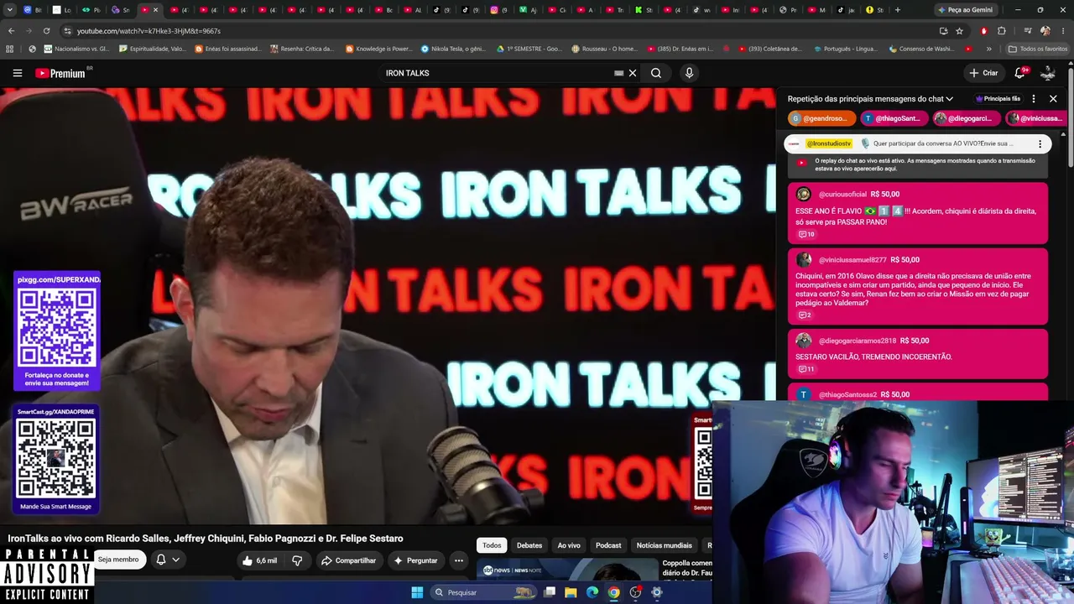
Task: Dislike the IronTalks video
Action: pos(297,560)
